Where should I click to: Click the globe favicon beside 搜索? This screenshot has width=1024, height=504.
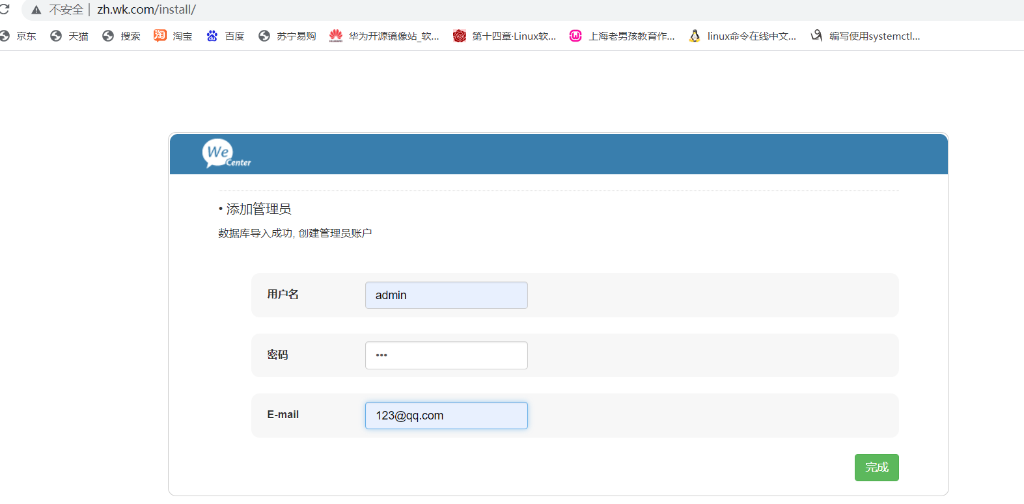tap(108, 36)
